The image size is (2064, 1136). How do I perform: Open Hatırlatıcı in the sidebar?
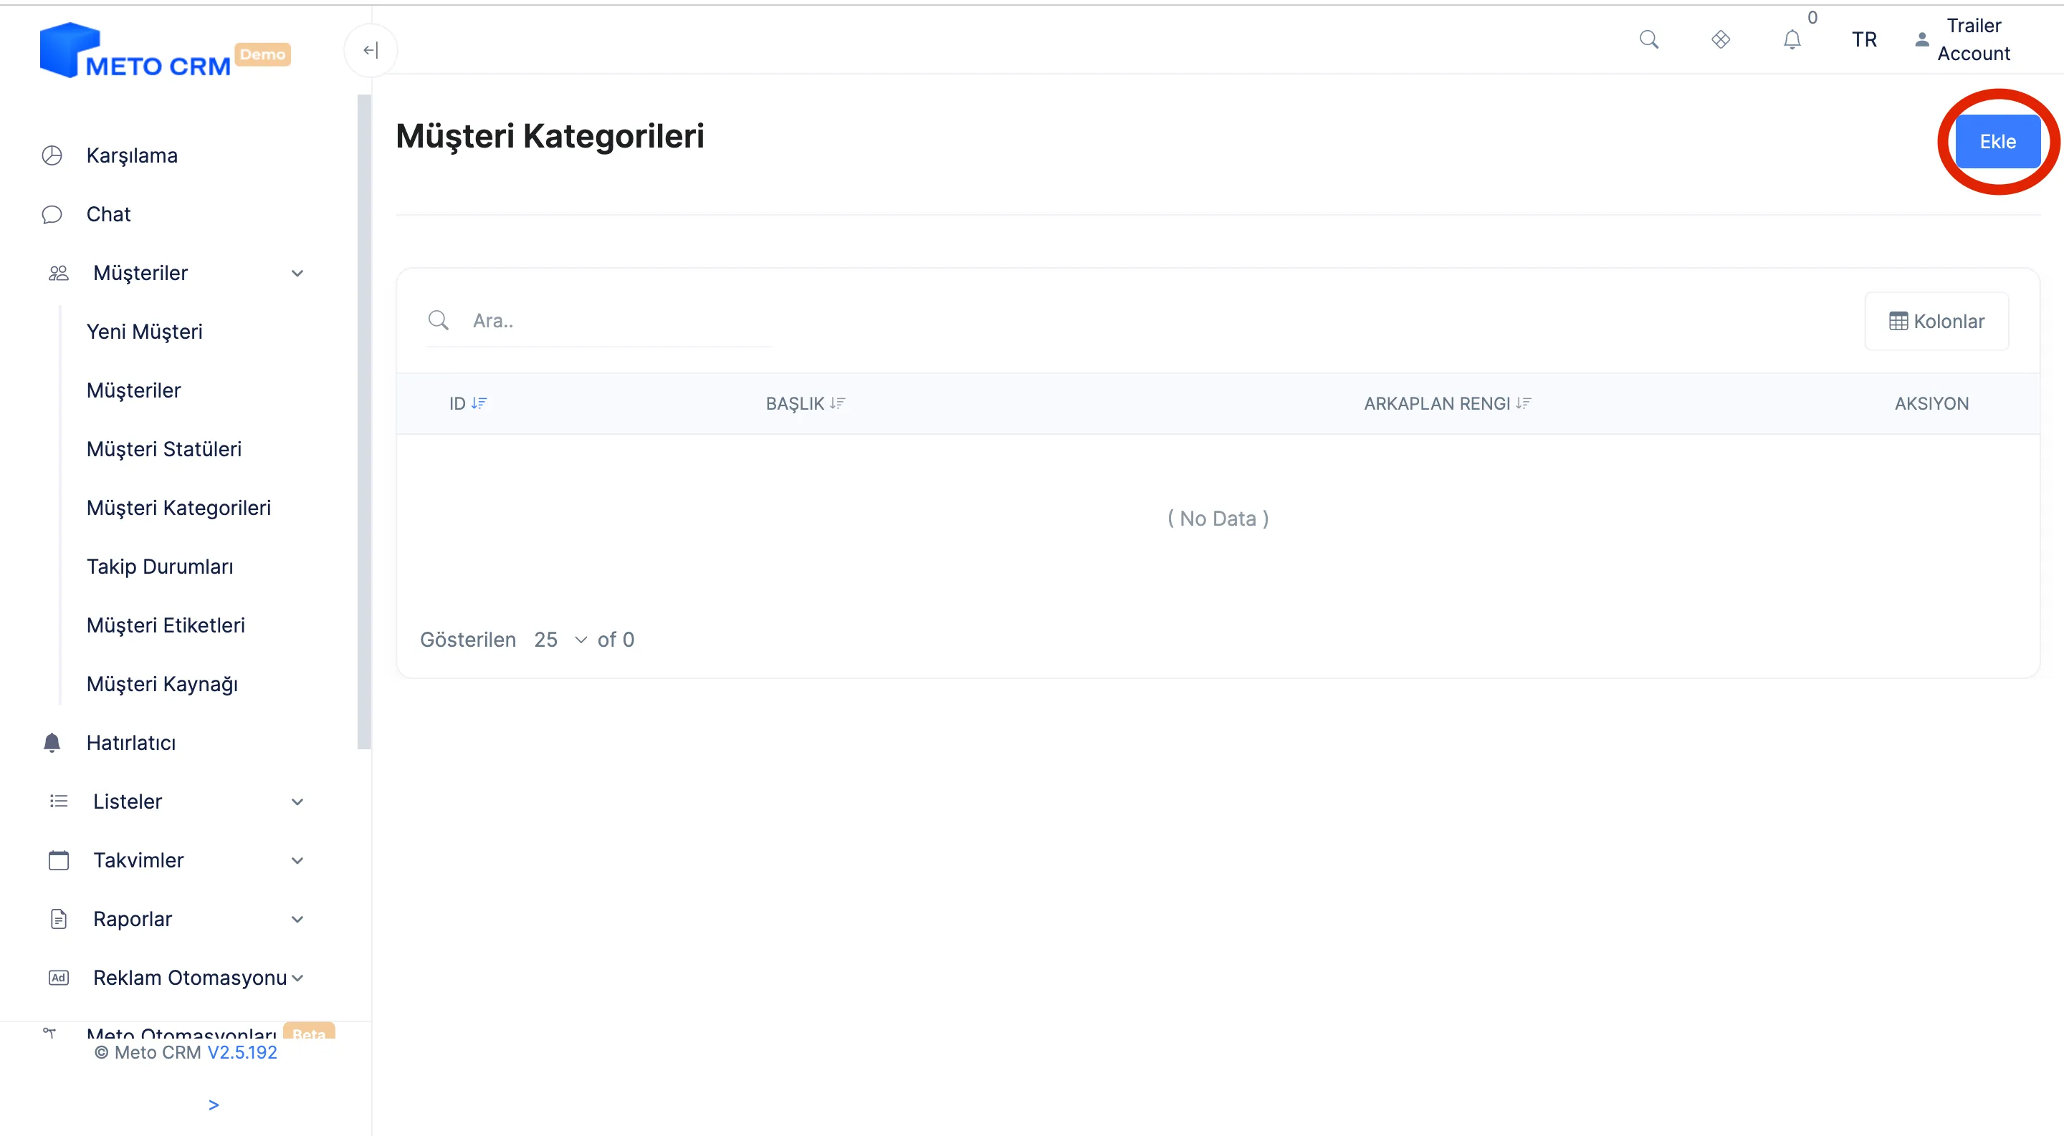[x=130, y=743]
